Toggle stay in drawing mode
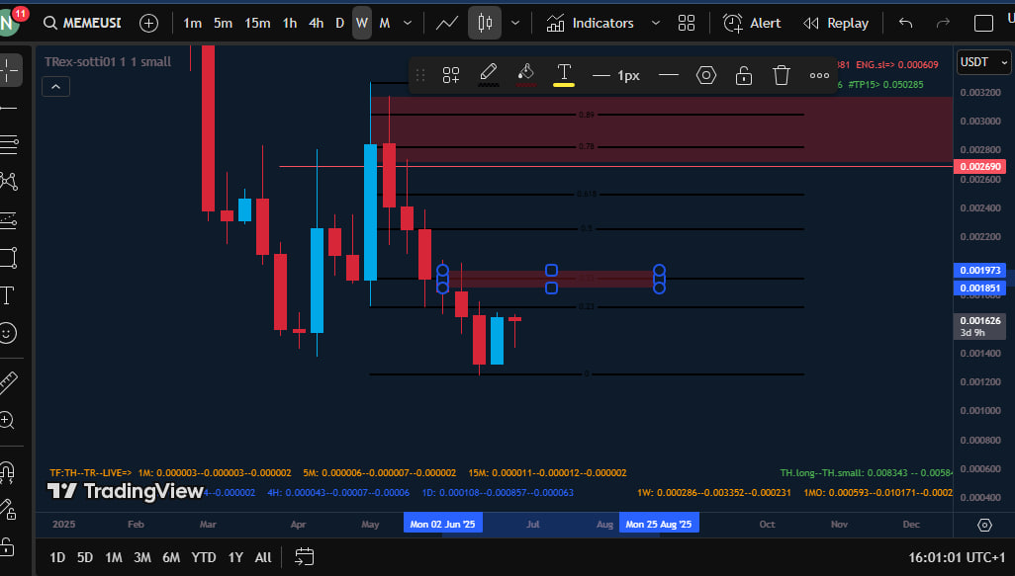The image size is (1015, 576). click(x=8, y=510)
